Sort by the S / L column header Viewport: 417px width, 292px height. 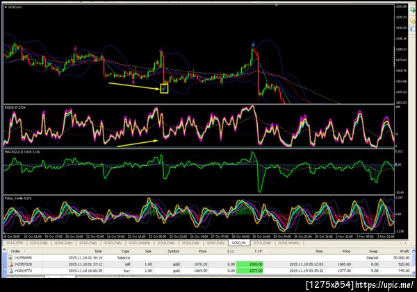tap(230, 251)
